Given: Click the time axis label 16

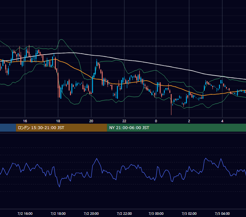Looking at the screenshot, I should [x=25, y=121].
